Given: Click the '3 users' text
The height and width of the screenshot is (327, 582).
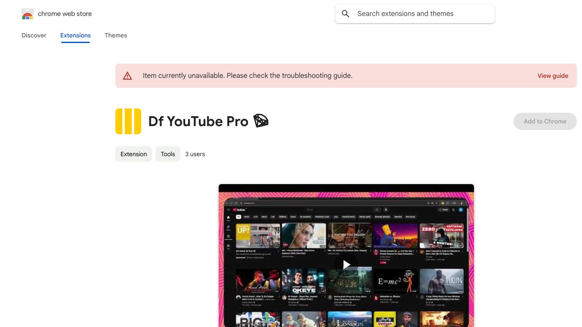Looking at the screenshot, I should pos(195,154).
